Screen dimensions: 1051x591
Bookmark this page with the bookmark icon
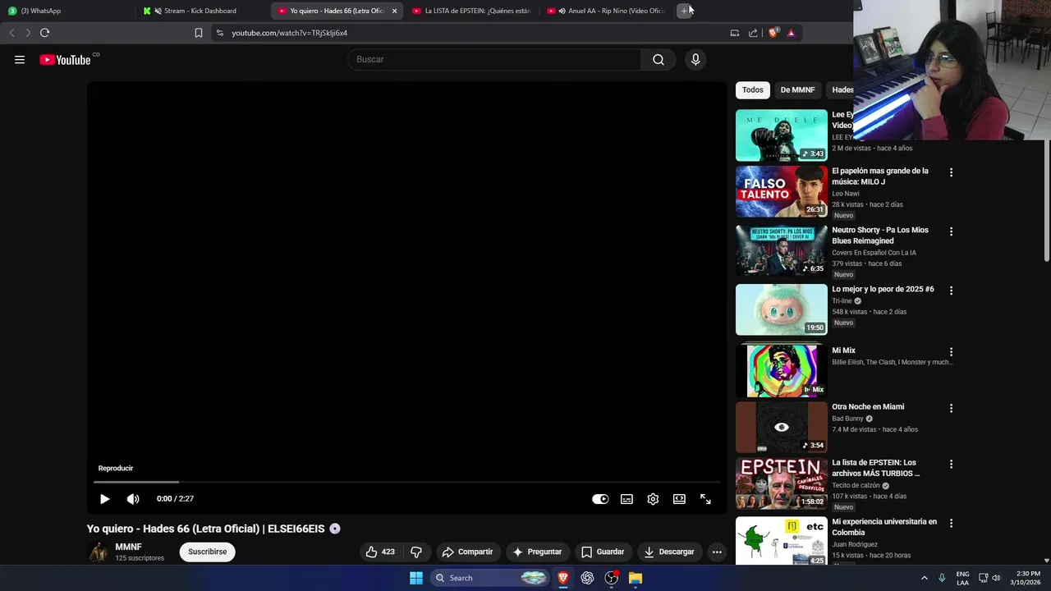pos(198,33)
